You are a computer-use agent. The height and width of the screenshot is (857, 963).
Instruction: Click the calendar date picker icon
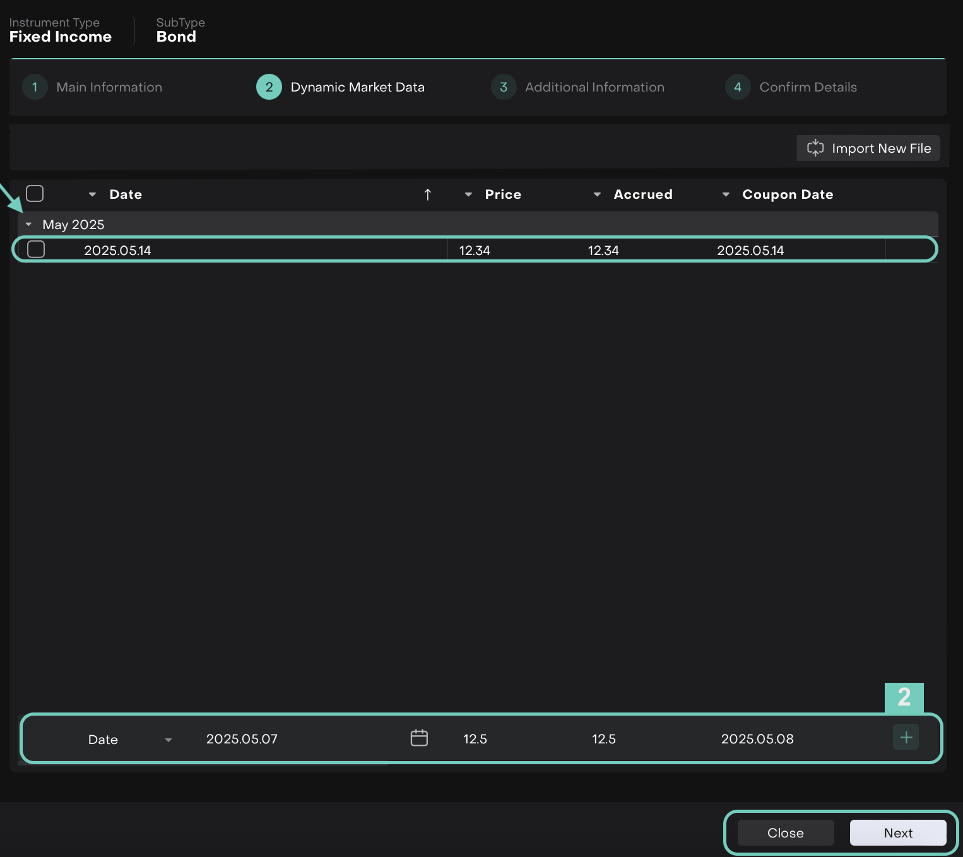coord(419,738)
